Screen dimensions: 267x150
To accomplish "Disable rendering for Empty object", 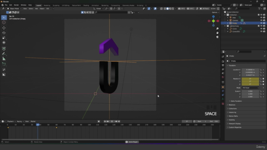I will pos(264,23).
